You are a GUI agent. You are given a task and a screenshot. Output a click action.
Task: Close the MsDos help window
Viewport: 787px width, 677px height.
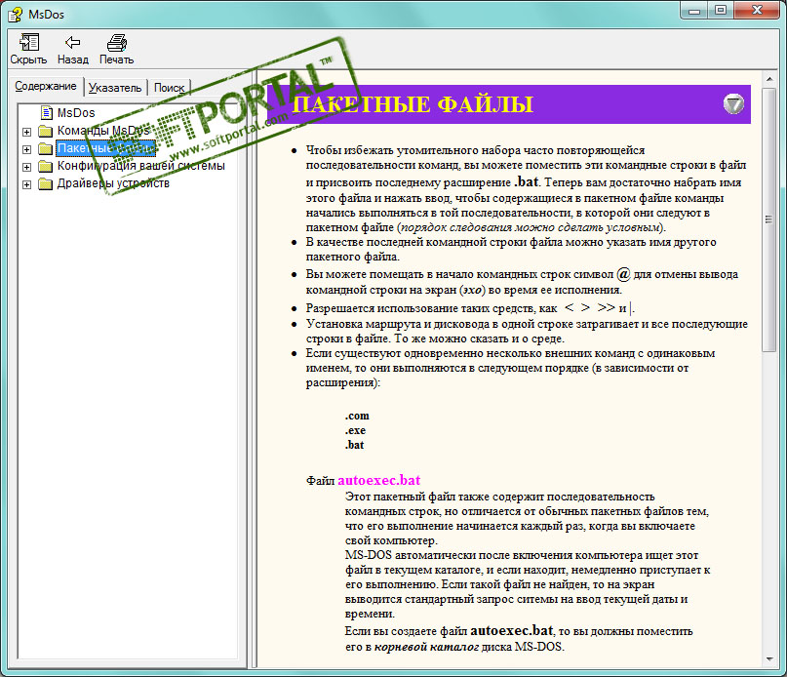coord(757,10)
